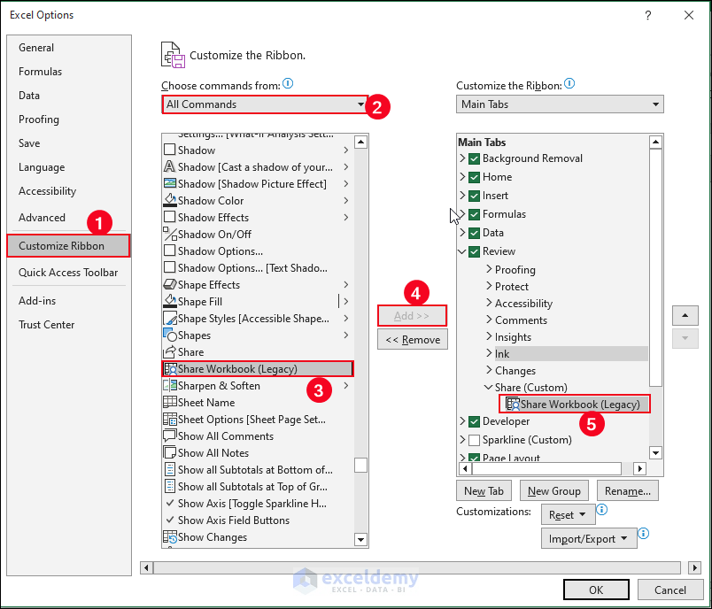
Task: Collapse the Review tab tree
Action: point(462,251)
